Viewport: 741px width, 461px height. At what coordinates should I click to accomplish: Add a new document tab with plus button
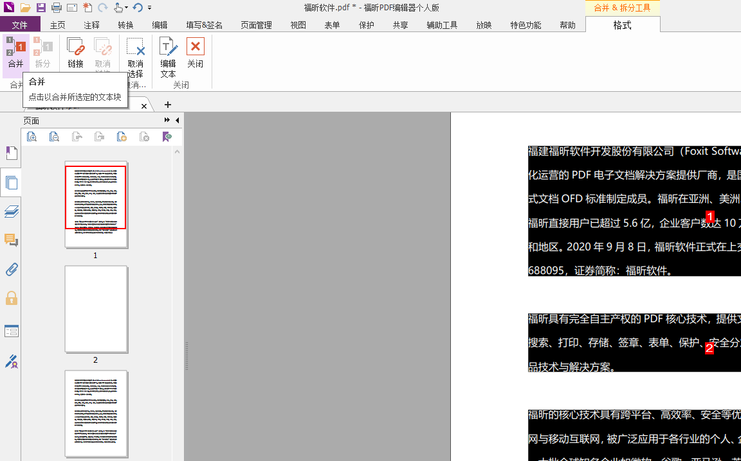pos(167,105)
